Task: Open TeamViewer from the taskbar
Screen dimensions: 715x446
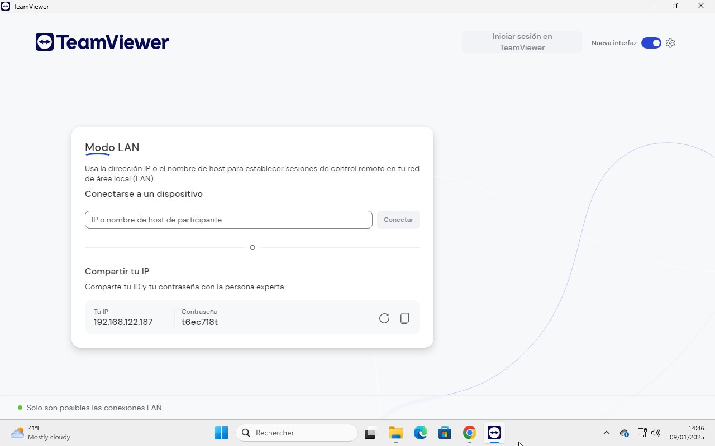Action: [x=494, y=433]
